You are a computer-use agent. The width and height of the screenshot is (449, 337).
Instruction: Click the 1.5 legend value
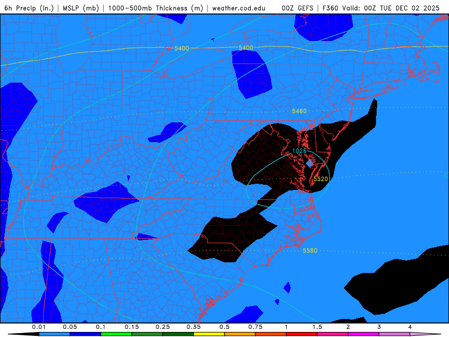(317, 327)
